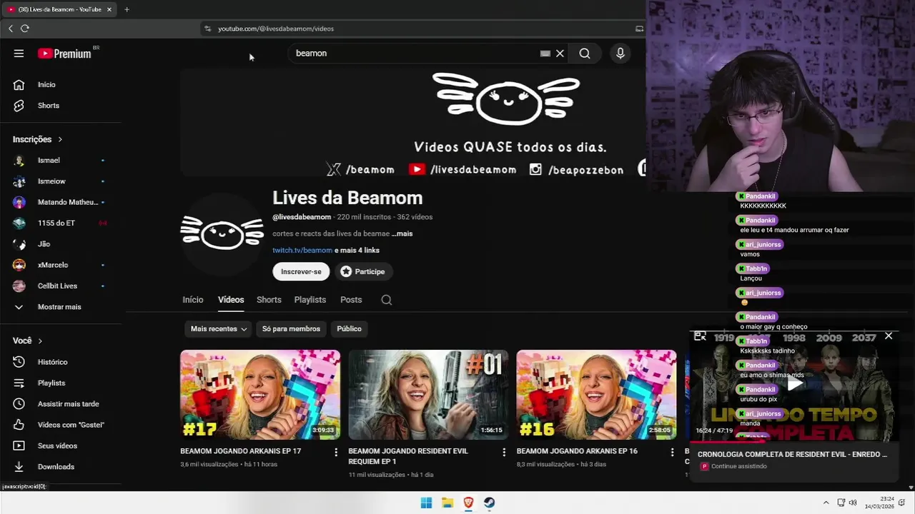Open the e mais 4 links text
The image size is (915, 514).
click(357, 250)
